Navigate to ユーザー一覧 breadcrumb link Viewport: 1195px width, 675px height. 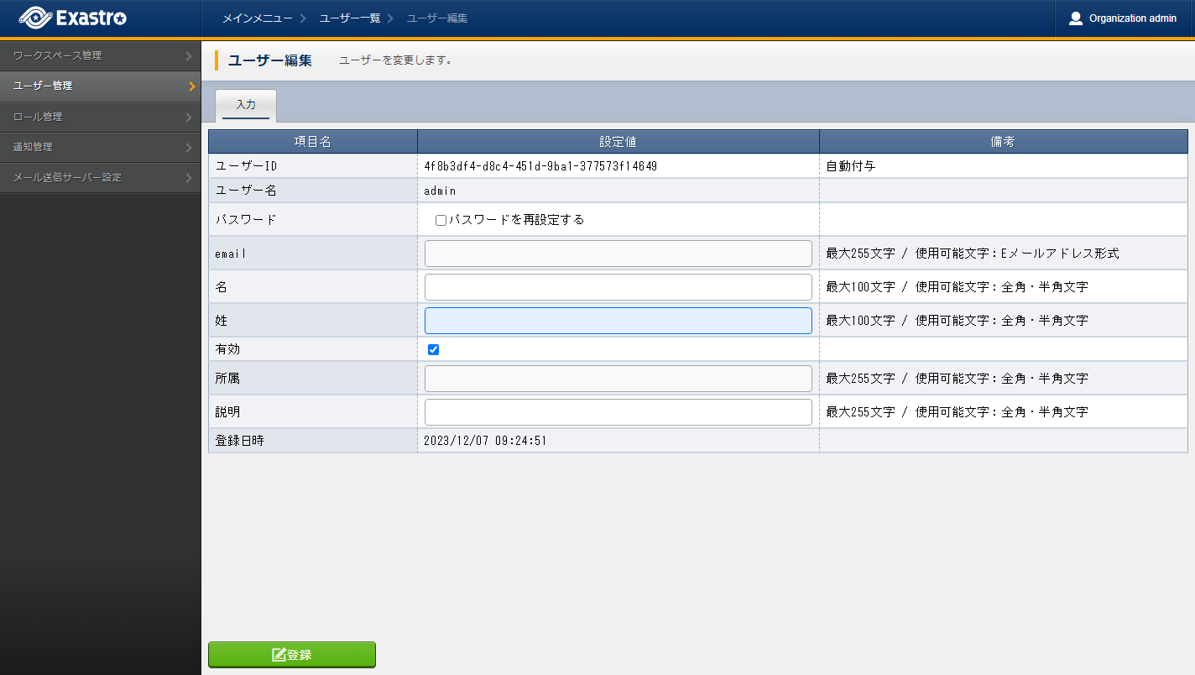pyautogui.click(x=350, y=18)
